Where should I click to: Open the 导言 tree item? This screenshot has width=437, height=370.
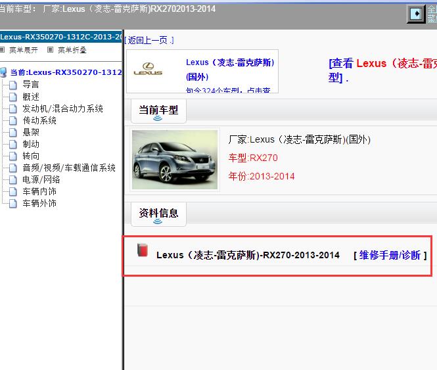pyautogui.click(x=31, y=85)
